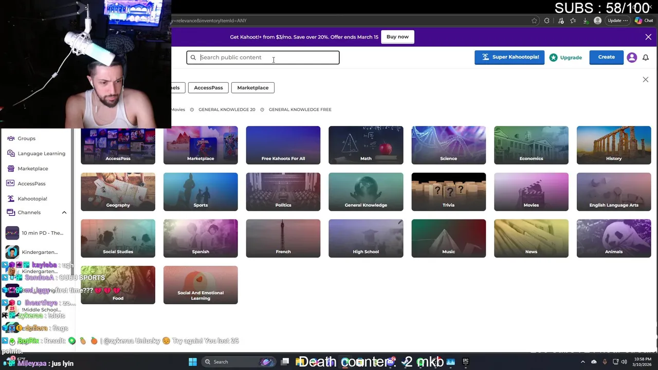Image resolution: width=658 pixels, height=370 pixels.
Task: Click the green Upgrade star link
Action: pos(565,58)
